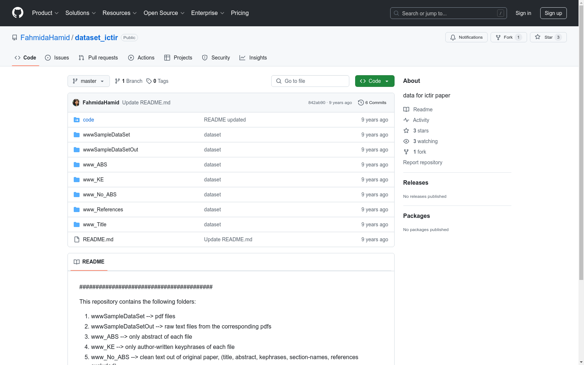Click the GitHub logo icon
The height and width of the screenshot is (365, 584).
point(18,13)
